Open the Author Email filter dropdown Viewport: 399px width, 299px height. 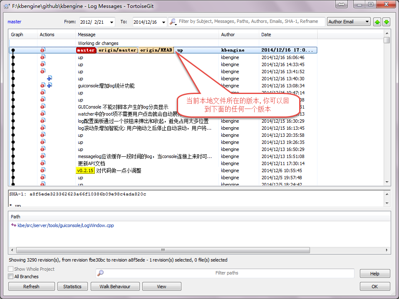coord(348,22)
